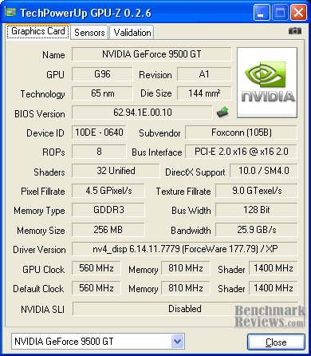Click the BIOS save chip icon
Screen dimensions: 311x356
(x=222, y=113)
